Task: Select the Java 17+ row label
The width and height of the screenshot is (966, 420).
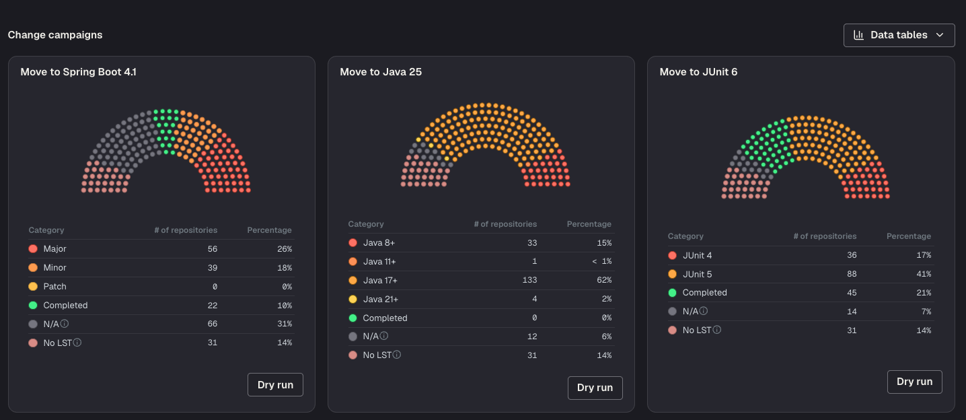Action: coord(380,281)
